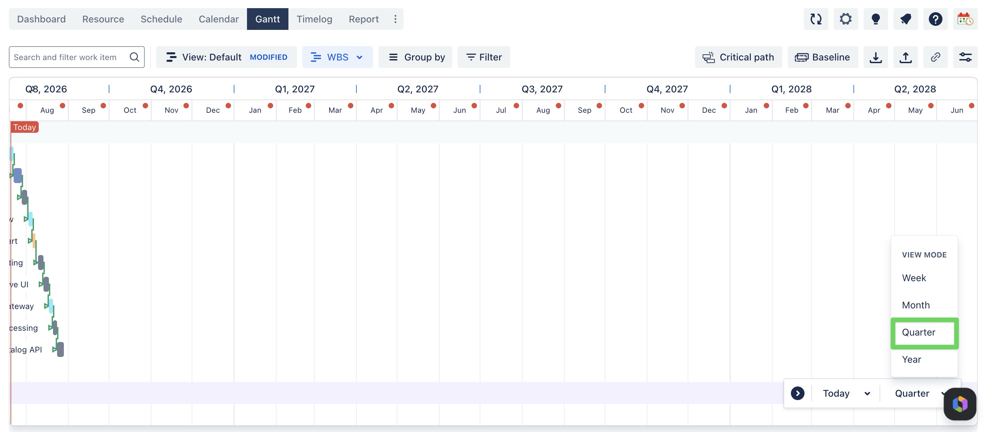Focus the search work item field
The width and height of the screenshot is (990, 432).
point(76,57)
